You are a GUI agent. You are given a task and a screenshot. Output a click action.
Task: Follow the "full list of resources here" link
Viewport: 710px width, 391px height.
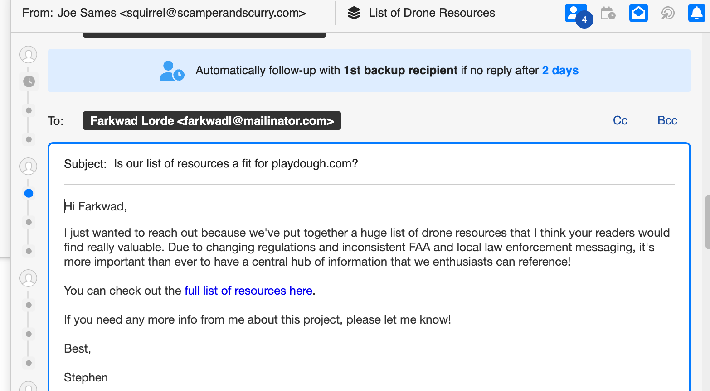click(248, 291)
